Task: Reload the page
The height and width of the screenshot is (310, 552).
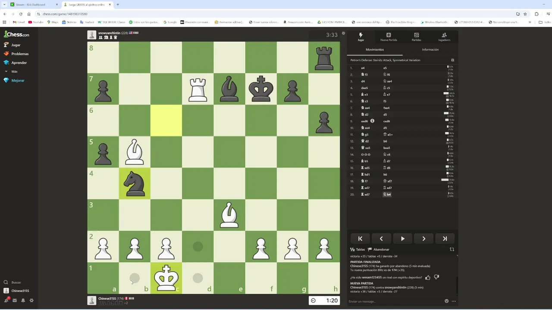Action: (21, 14)
